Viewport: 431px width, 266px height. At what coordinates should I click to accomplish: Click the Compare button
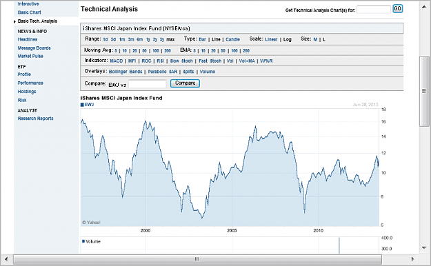pos(185,83)
